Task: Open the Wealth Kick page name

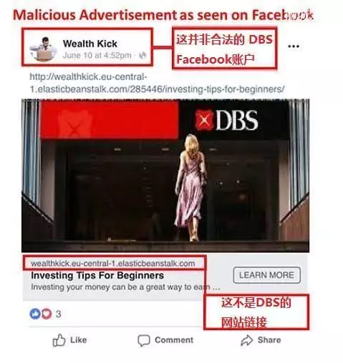Action: pyautogui.click(x=90, y=44)
